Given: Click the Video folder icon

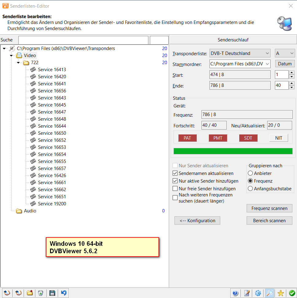Looking at the screenshot, I should pos(19,56).
